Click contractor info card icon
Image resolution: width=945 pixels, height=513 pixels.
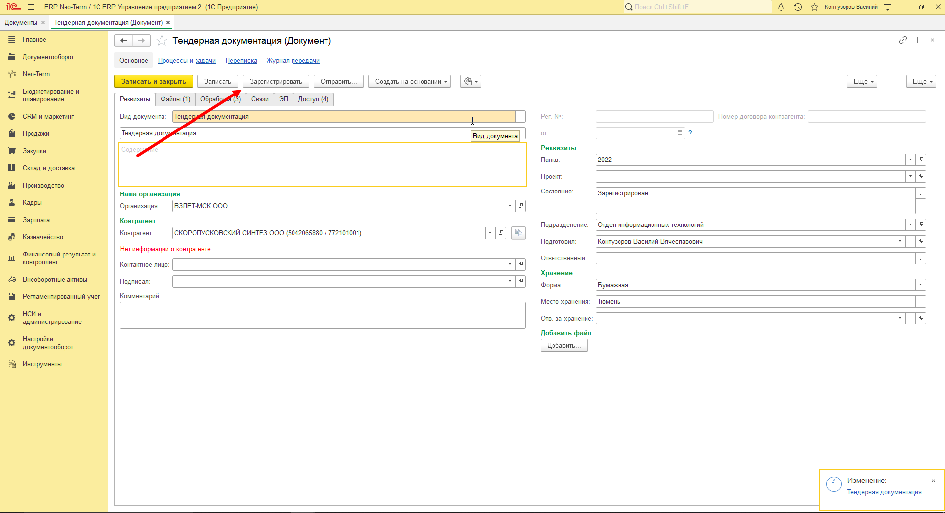click(x=518, y=233)
